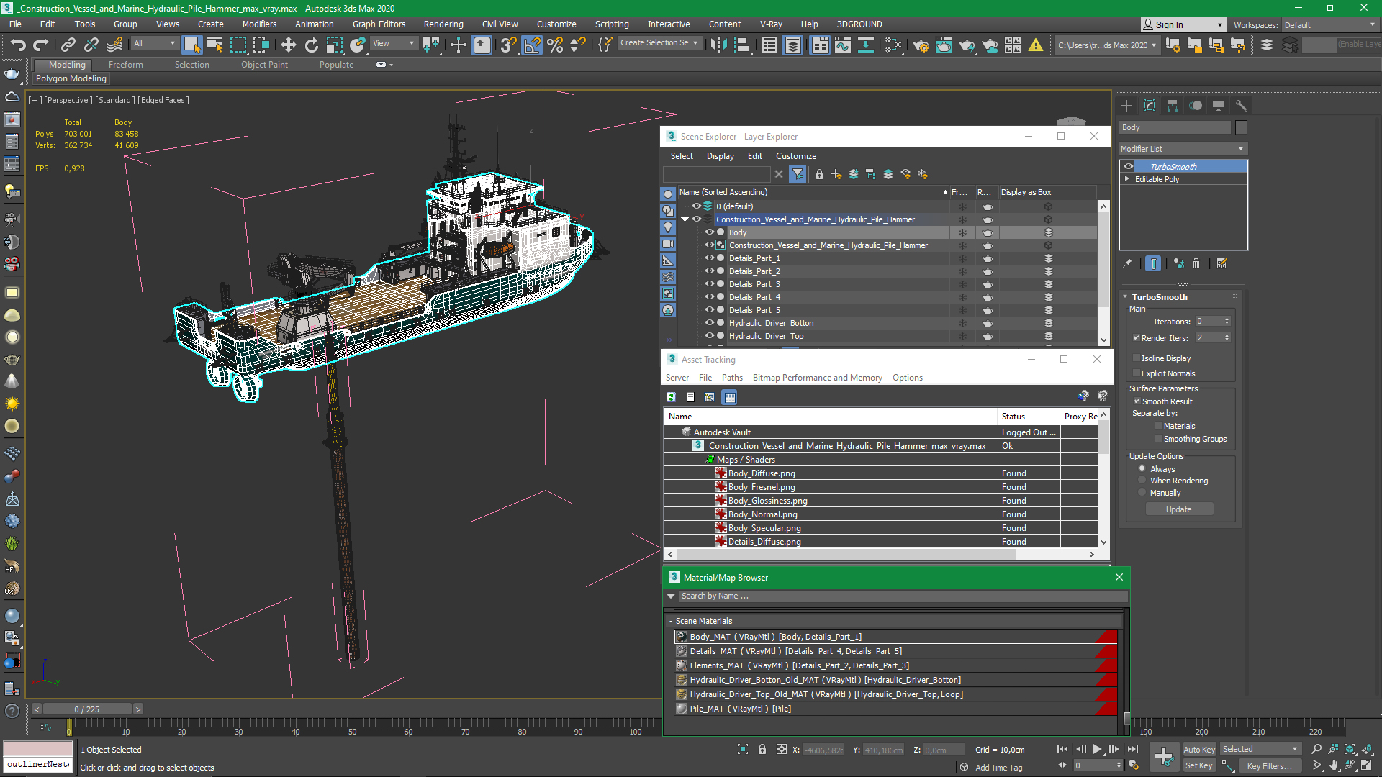
Task: Activate the Select Object tool
Action: tap(191, 45)
